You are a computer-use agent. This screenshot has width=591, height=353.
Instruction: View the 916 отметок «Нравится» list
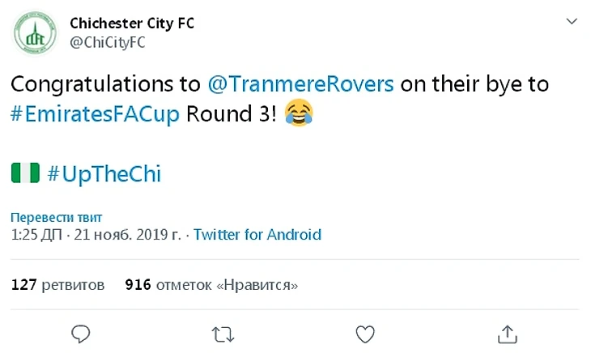212,286
